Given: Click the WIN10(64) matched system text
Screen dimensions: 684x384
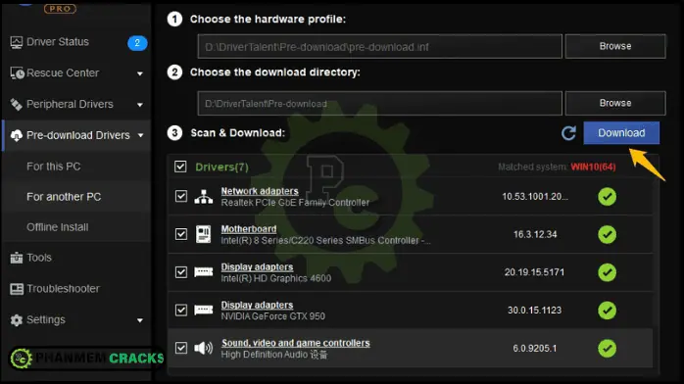Looking at the screenshot, I should pos(593,167).
